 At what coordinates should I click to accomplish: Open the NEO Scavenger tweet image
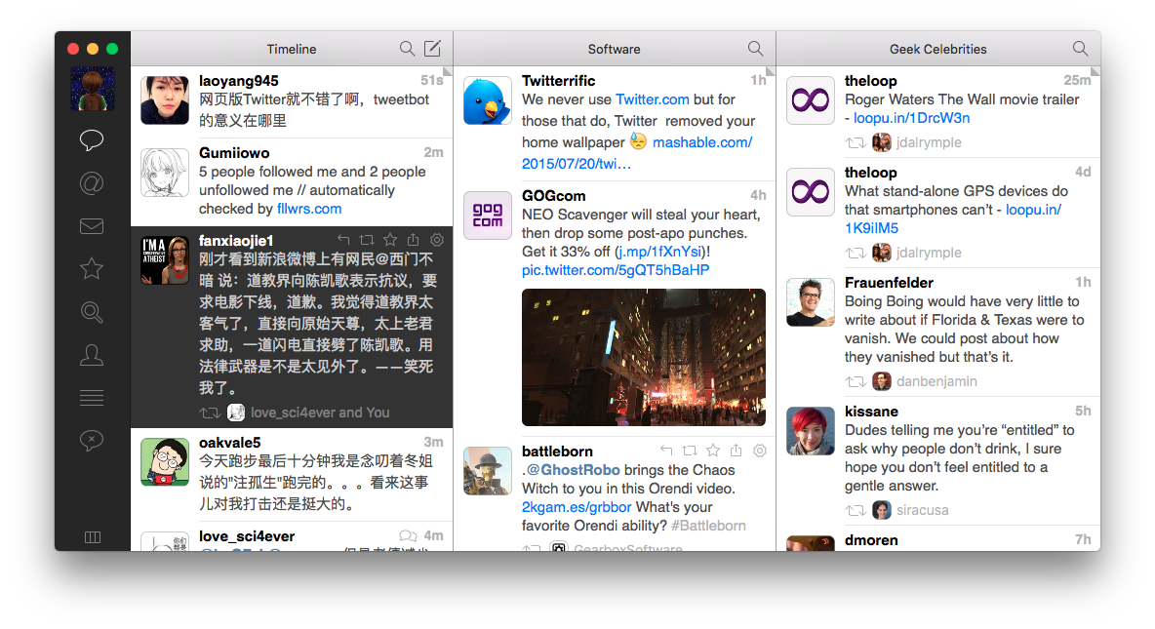point(643,357)
